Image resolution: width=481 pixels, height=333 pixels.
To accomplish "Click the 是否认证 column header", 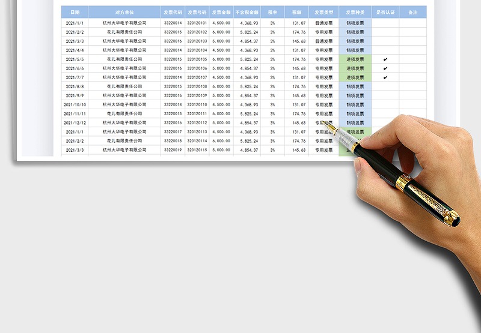I will point(385,12).
